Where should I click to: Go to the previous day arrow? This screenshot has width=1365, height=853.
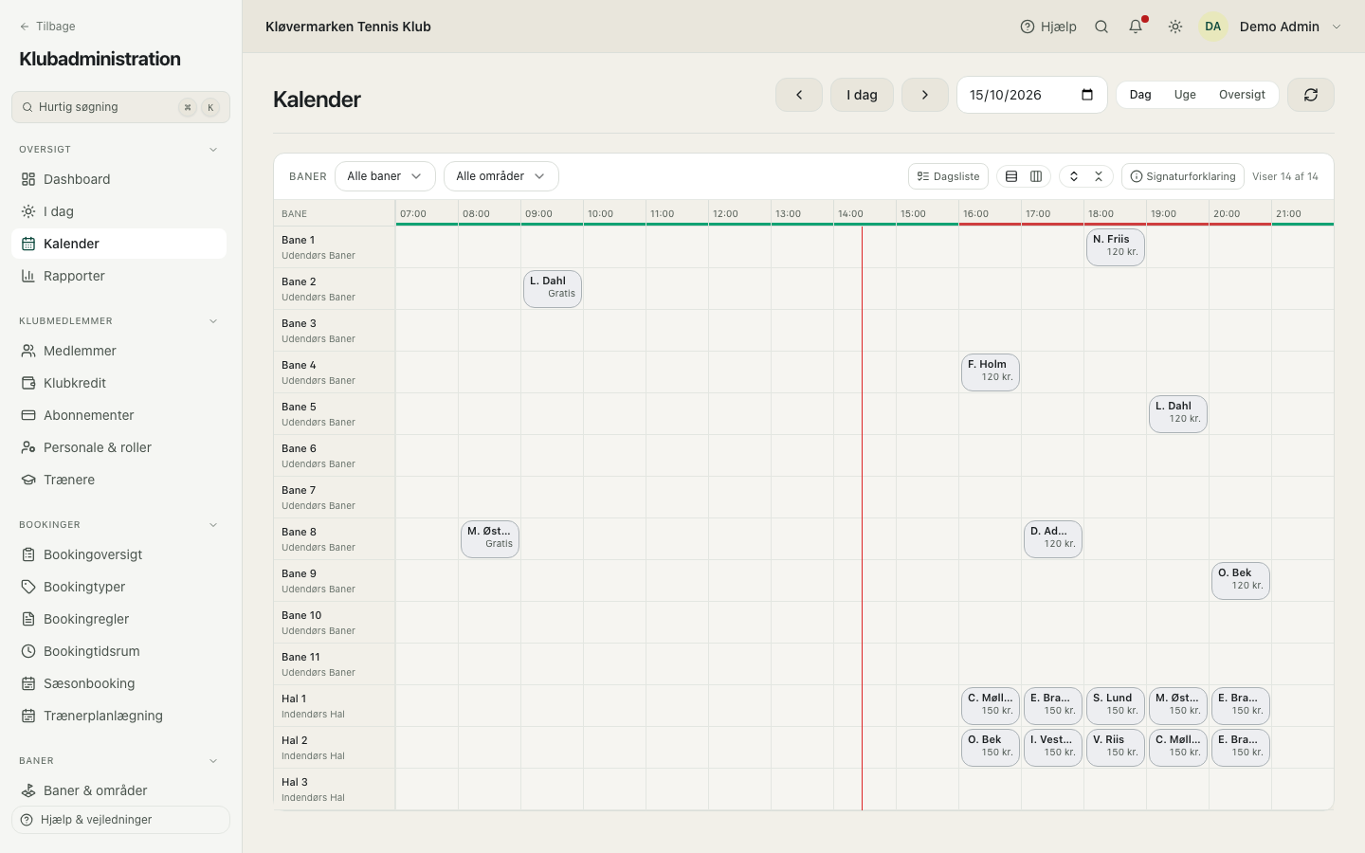pyautogui.click(x=799, y=95)
